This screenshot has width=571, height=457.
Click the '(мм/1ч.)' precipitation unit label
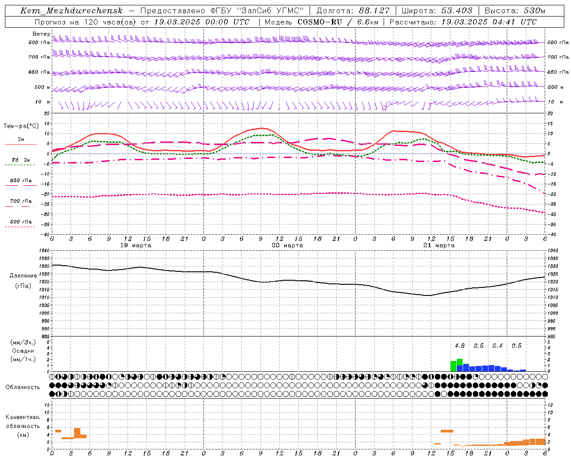tap(23, 359)
